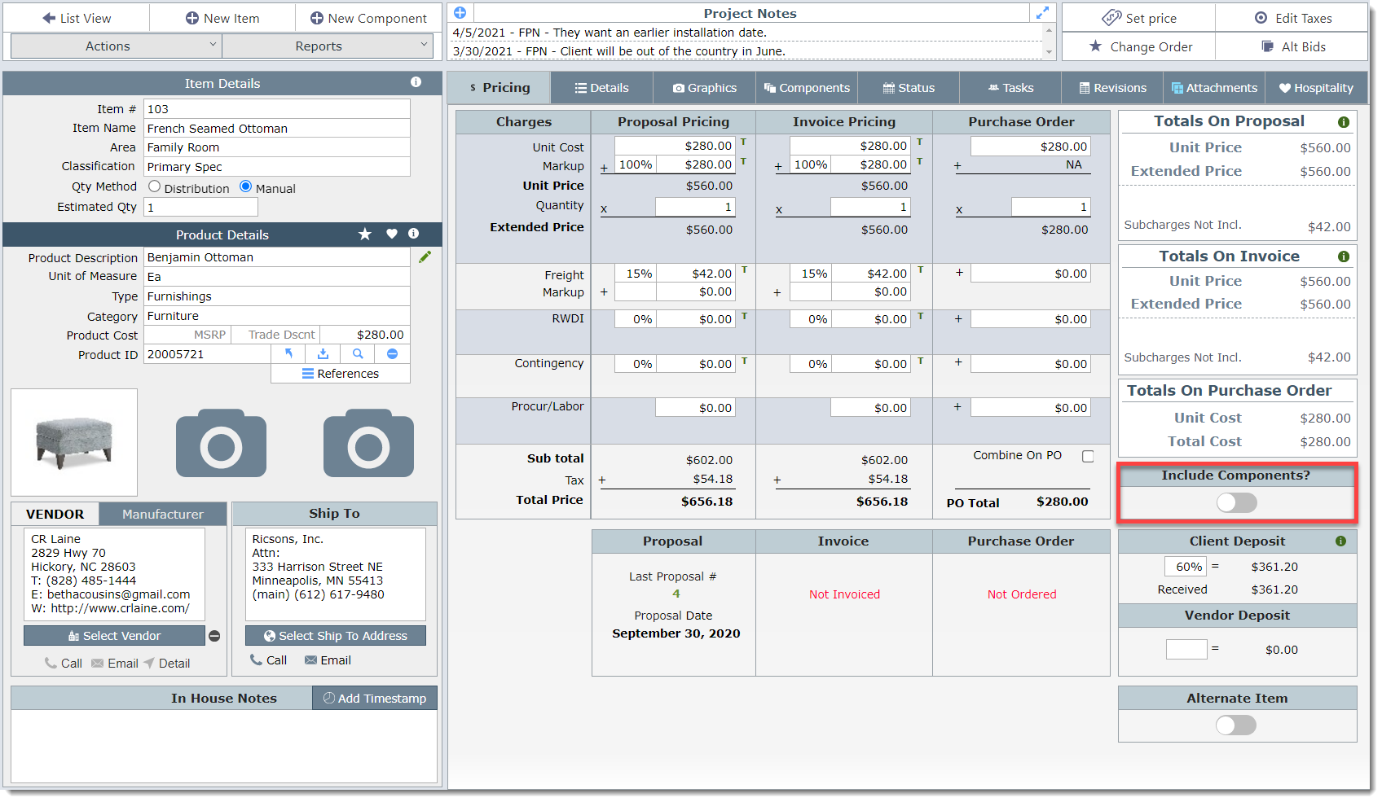Viewport: 1382px width, 802px height.
Task: Search products with the magnifier icon
Action: click(358, 354)
